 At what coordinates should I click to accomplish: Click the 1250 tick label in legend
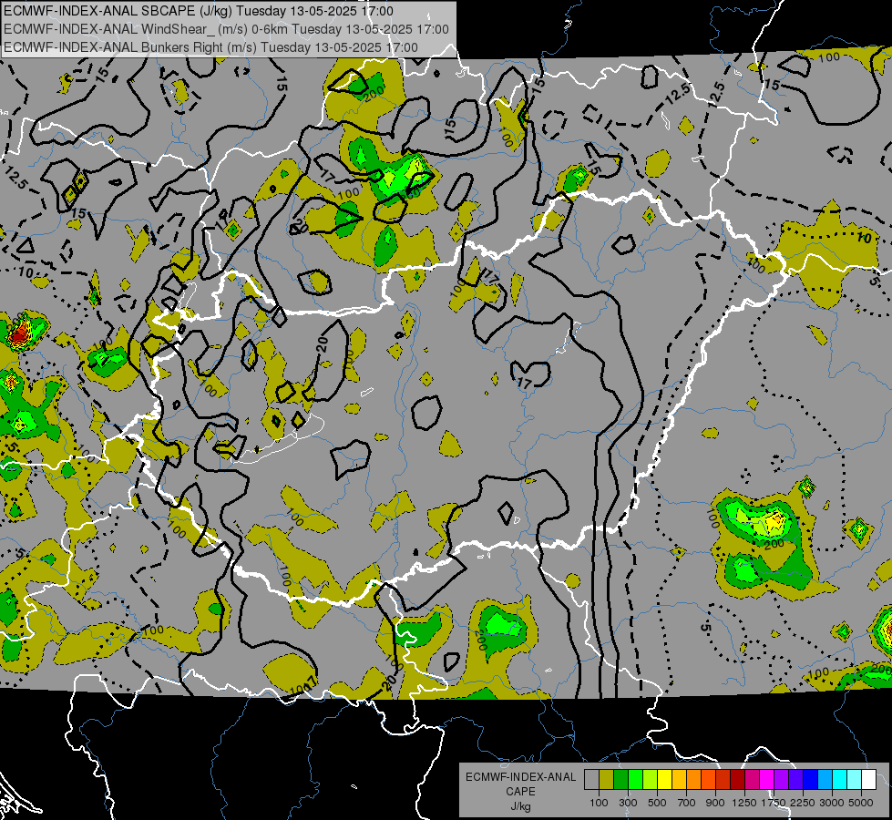point(744,803)
